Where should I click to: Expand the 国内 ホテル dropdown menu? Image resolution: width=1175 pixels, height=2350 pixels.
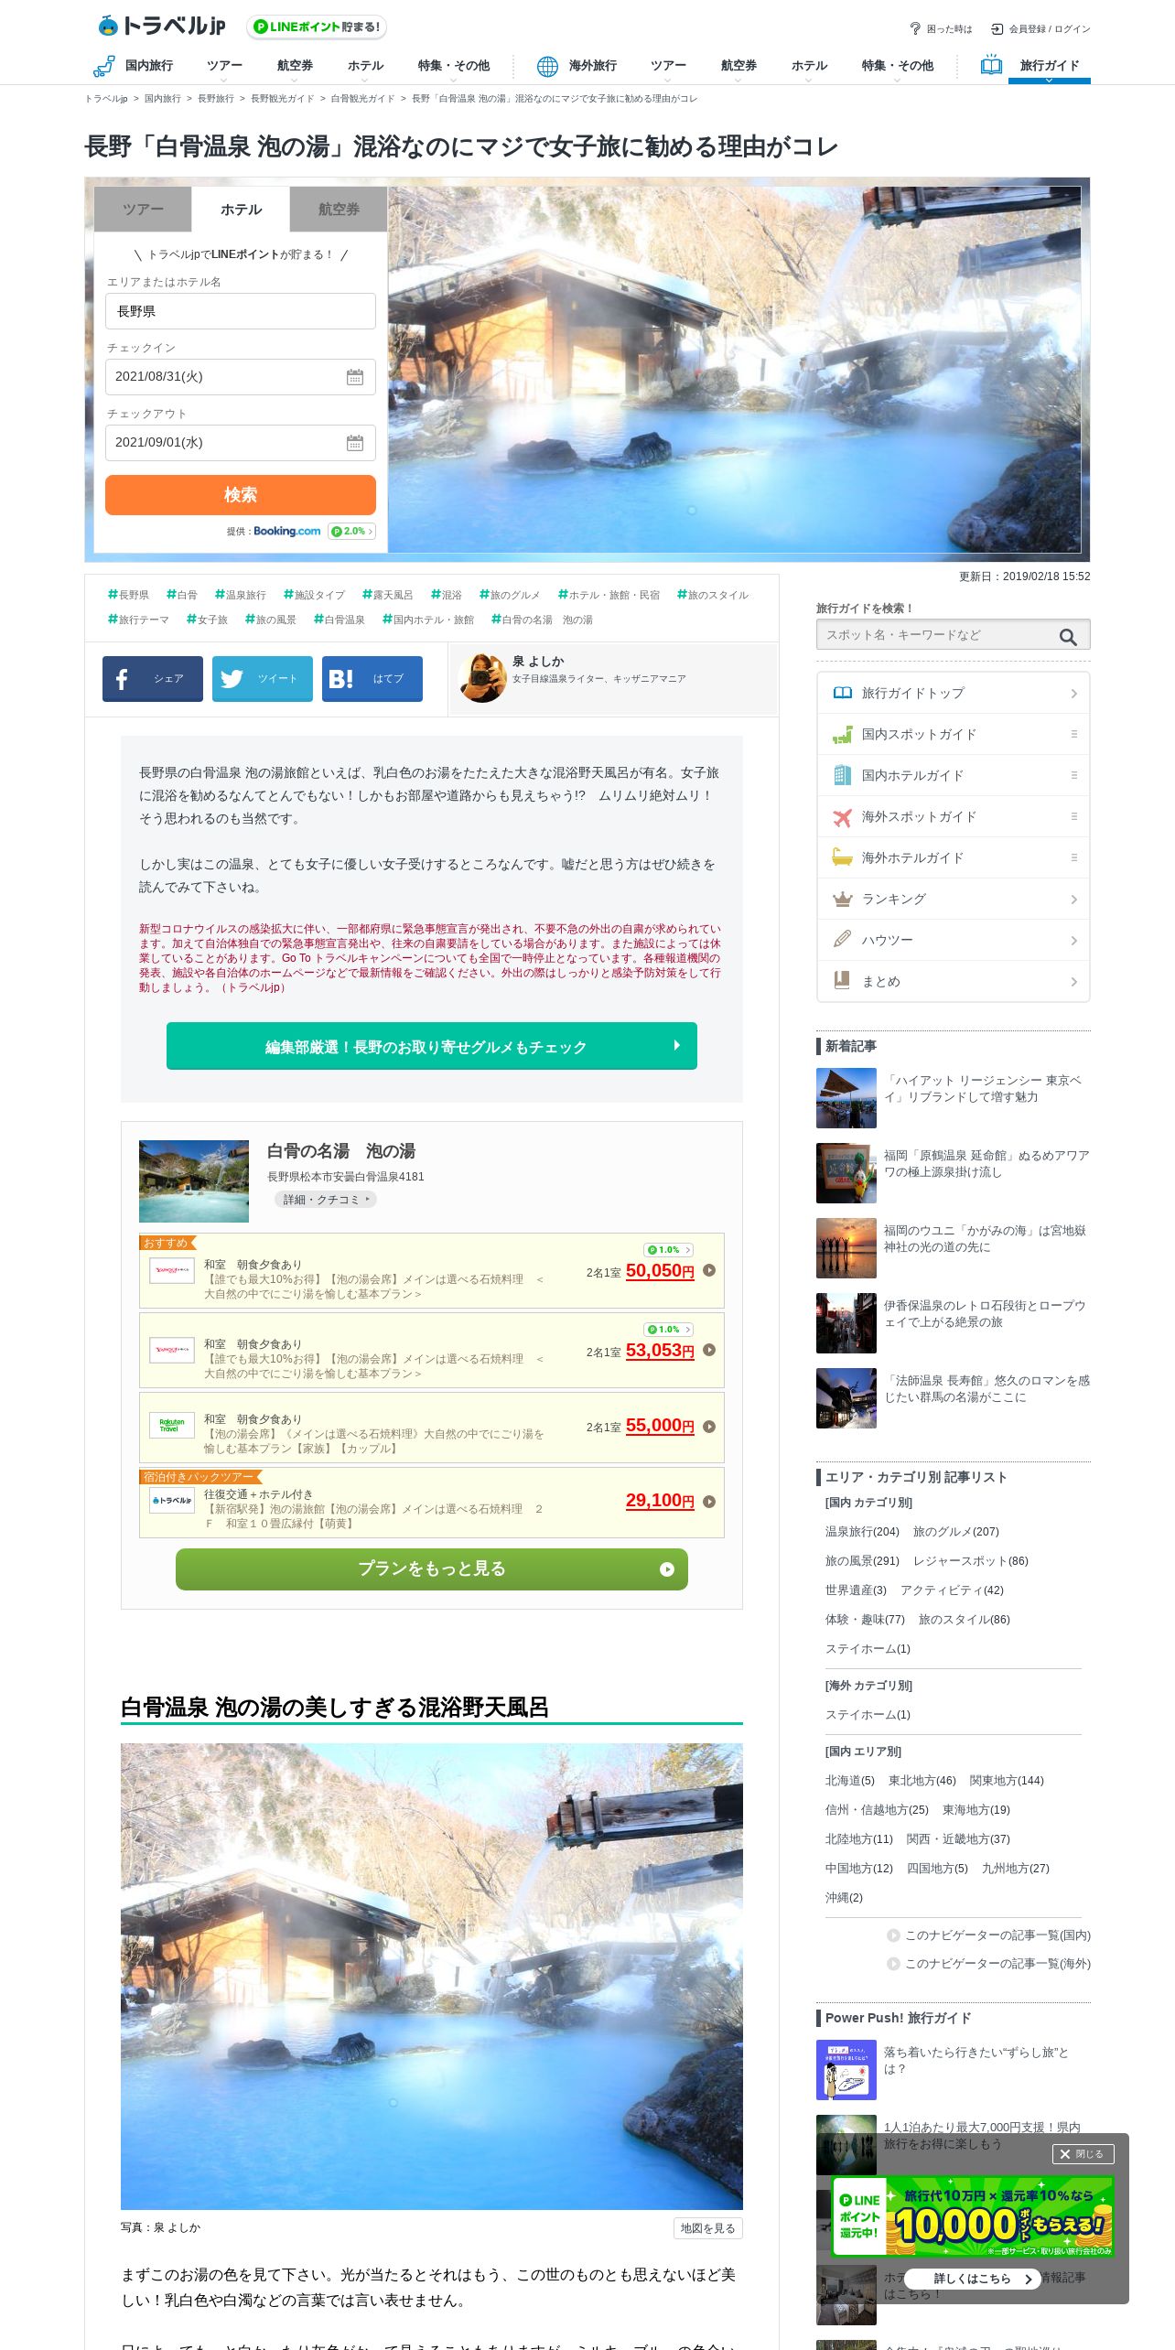[x=365, y=68]
